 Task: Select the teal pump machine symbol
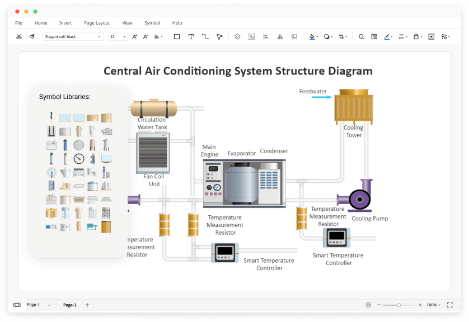pos(92,227)
